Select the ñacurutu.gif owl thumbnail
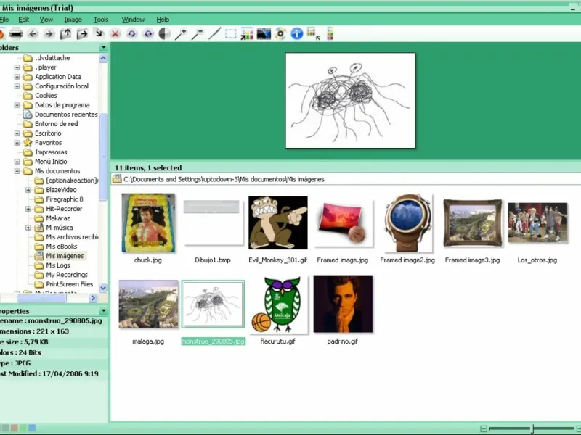The width and height of the screenshot is (581, 435). pyautogui.click(x=278, y=304)
